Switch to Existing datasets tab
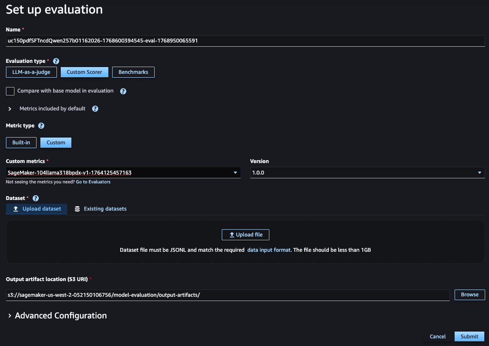 101,209
